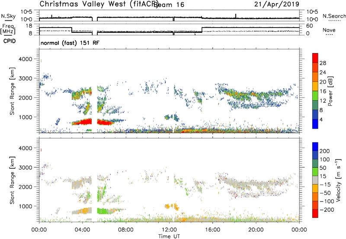Viewport: 346px width, 239px height.
Task: Click the Freq. [MHz] axis label
Action: [8, 29]
